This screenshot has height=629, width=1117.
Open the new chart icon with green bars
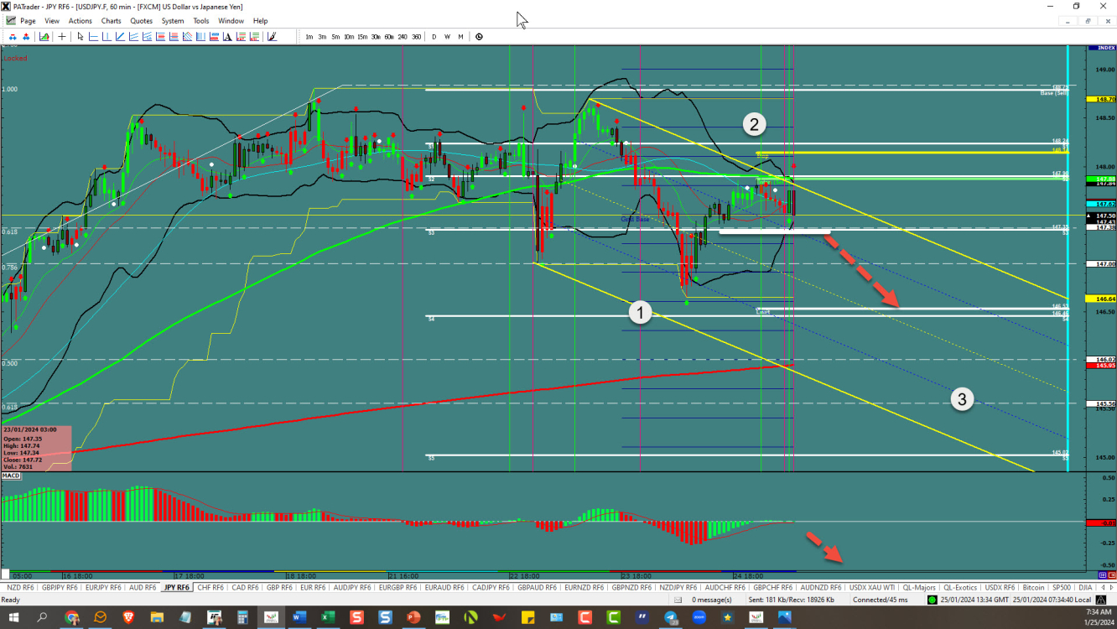44,37
